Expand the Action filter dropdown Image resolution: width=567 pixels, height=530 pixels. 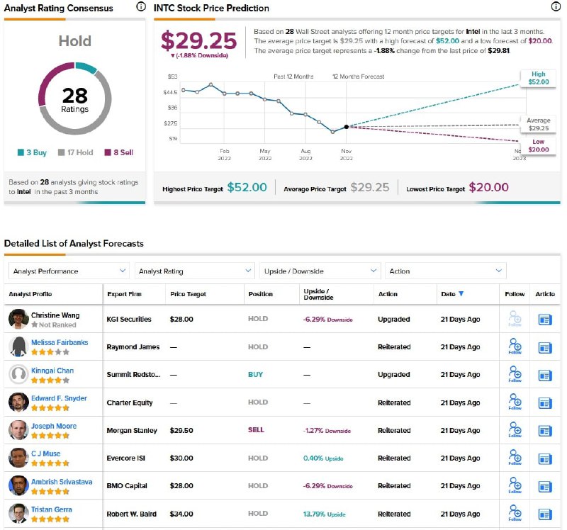point(446,271)
